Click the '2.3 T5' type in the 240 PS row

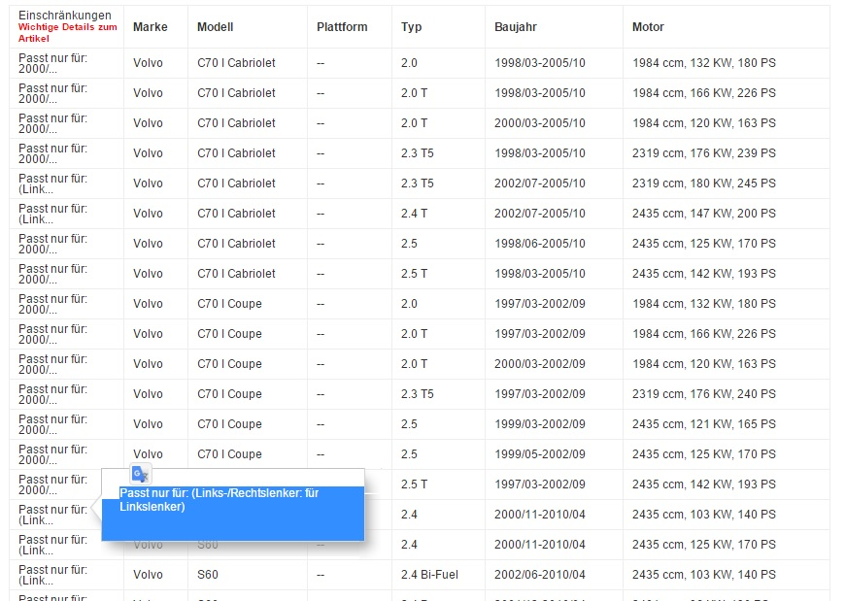417,394
